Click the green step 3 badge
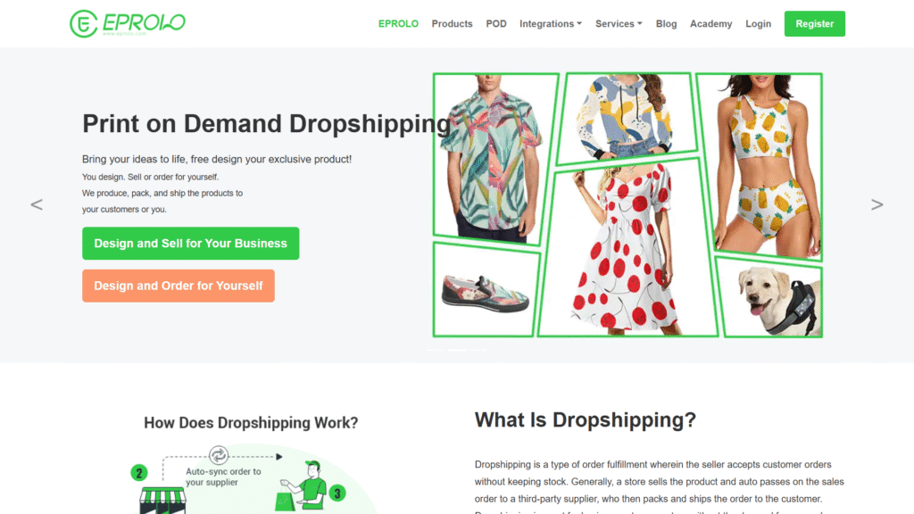The height and width of the screenshot is (514, 914). tap(337, 493)
